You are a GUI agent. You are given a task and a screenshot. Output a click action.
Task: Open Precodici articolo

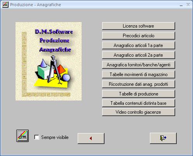[139, 36]
